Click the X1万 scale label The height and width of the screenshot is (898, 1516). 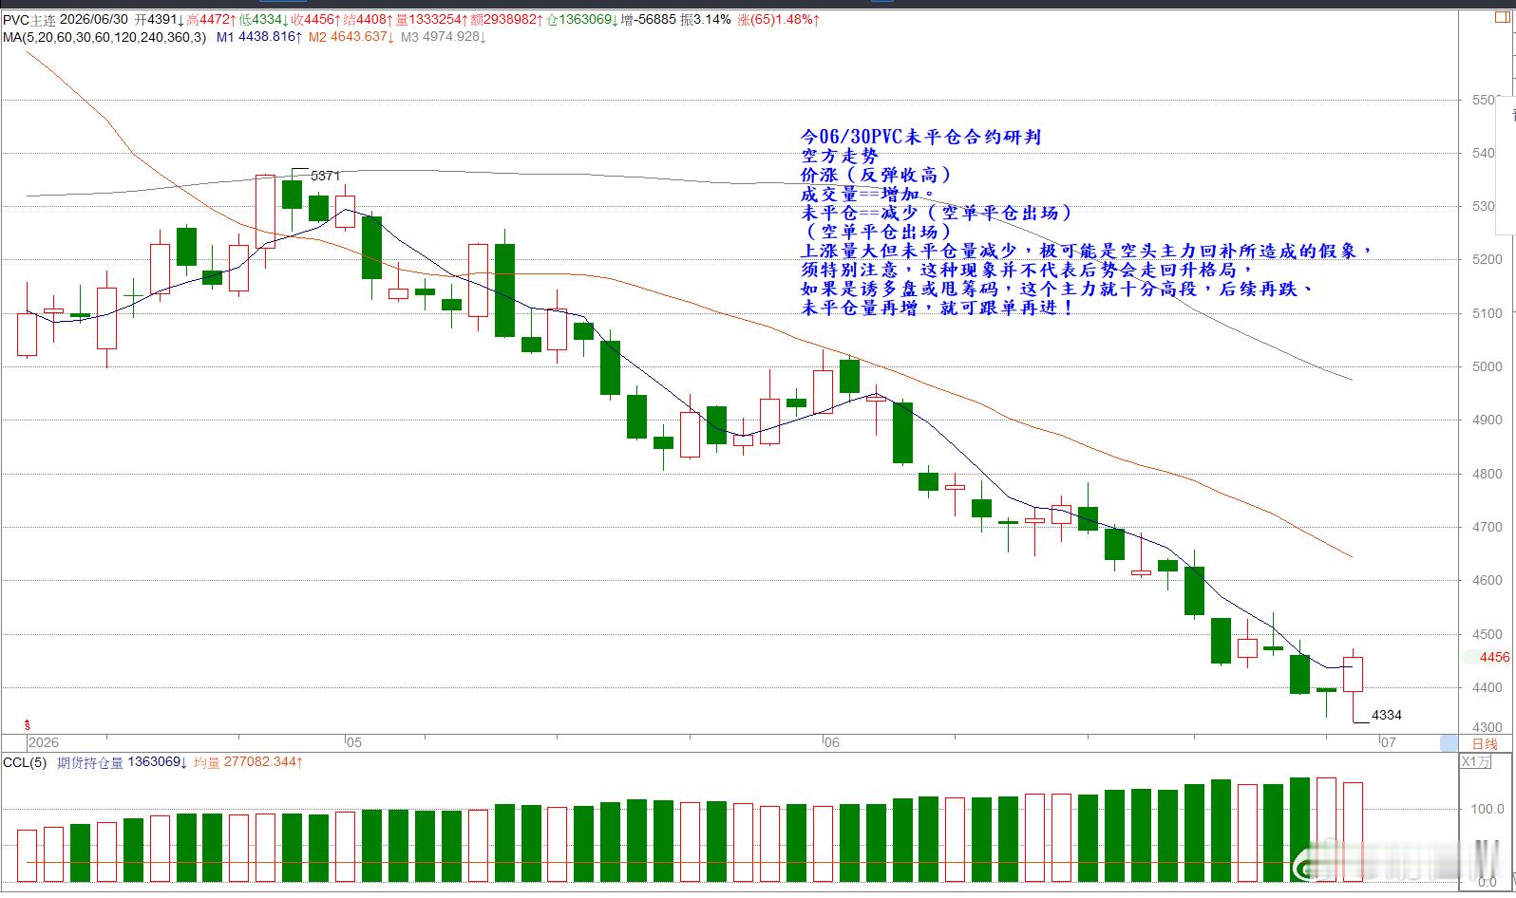pos(1475,761)
